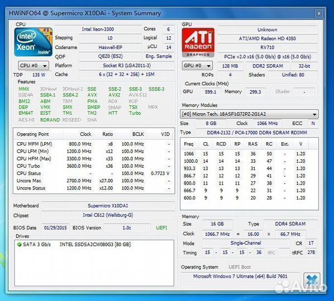Image resolution: width=334 pixels, height=301 pixels.
Task: Click the AVX2 feature label
Action: [x=114, y=95]
